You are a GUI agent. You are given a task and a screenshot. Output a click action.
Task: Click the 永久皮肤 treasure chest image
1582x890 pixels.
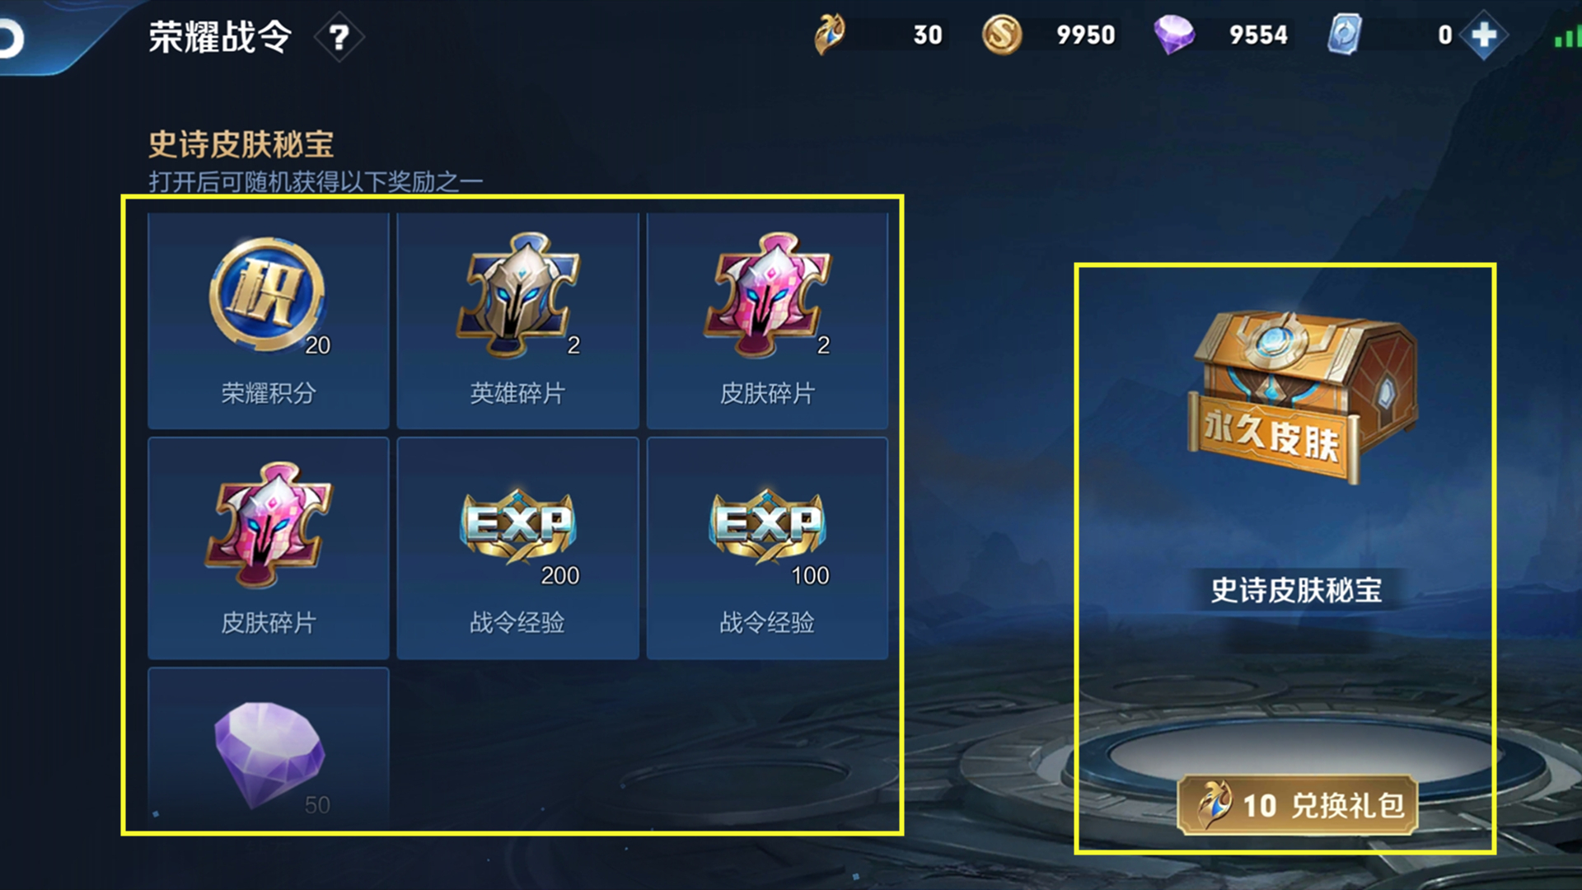(x=1304, y=397)
